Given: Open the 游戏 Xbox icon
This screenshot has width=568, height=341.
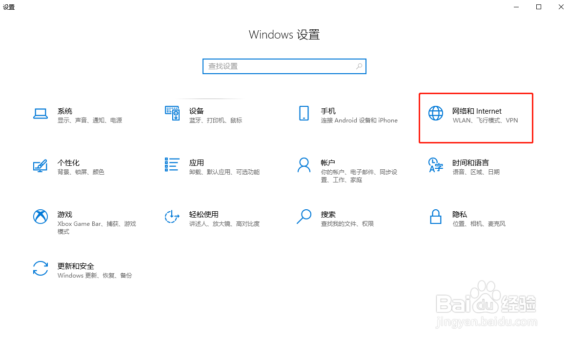Looking at the screenshot, I should point(40,217).
